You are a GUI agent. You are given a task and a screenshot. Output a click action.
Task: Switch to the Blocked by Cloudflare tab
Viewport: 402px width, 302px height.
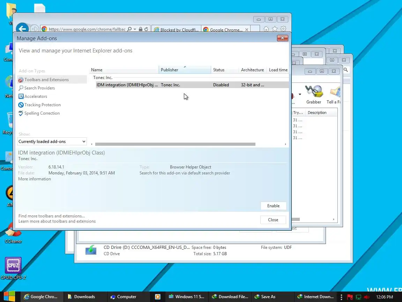point(176,29)
